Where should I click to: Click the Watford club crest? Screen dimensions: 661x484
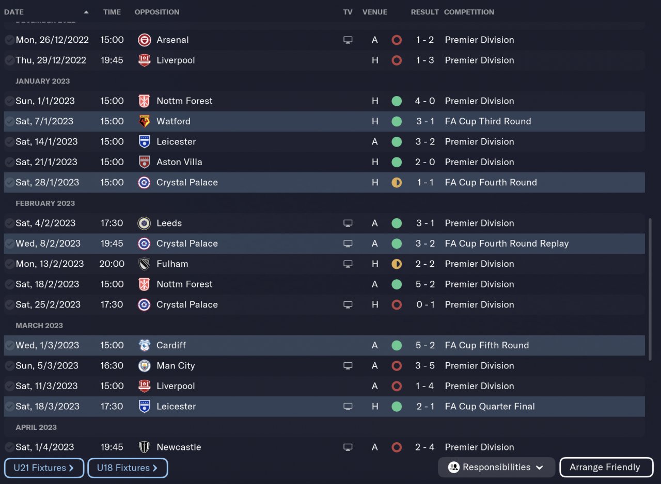[x=145, y=121]
